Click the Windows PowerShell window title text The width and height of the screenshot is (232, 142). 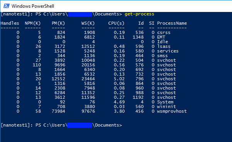click(x=33, y=6)
